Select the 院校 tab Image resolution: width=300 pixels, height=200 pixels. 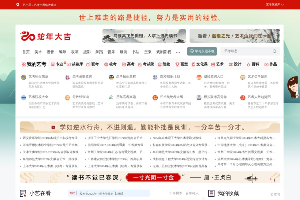pos(164,64)
